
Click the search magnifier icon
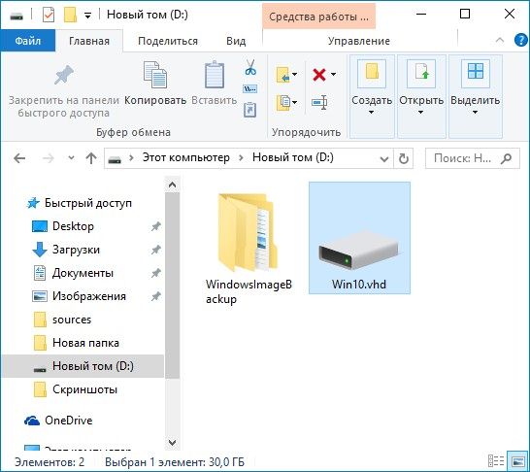click(507, 158)
